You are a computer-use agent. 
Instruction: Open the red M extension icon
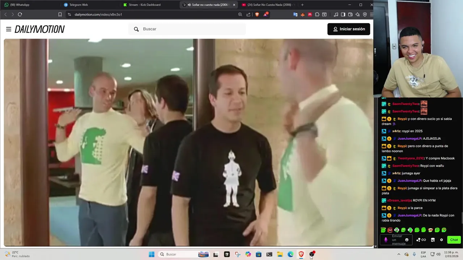(x=310, y=14)
